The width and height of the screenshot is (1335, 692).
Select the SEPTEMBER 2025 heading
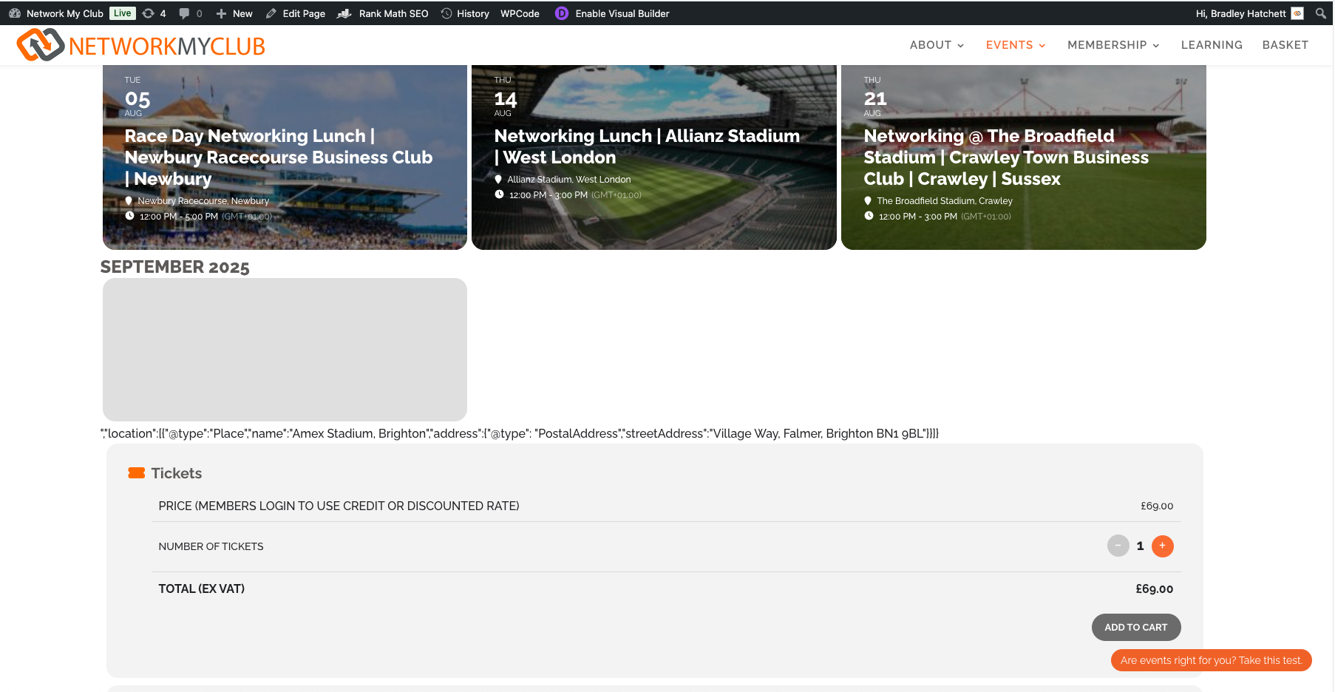tap(175, 267)
